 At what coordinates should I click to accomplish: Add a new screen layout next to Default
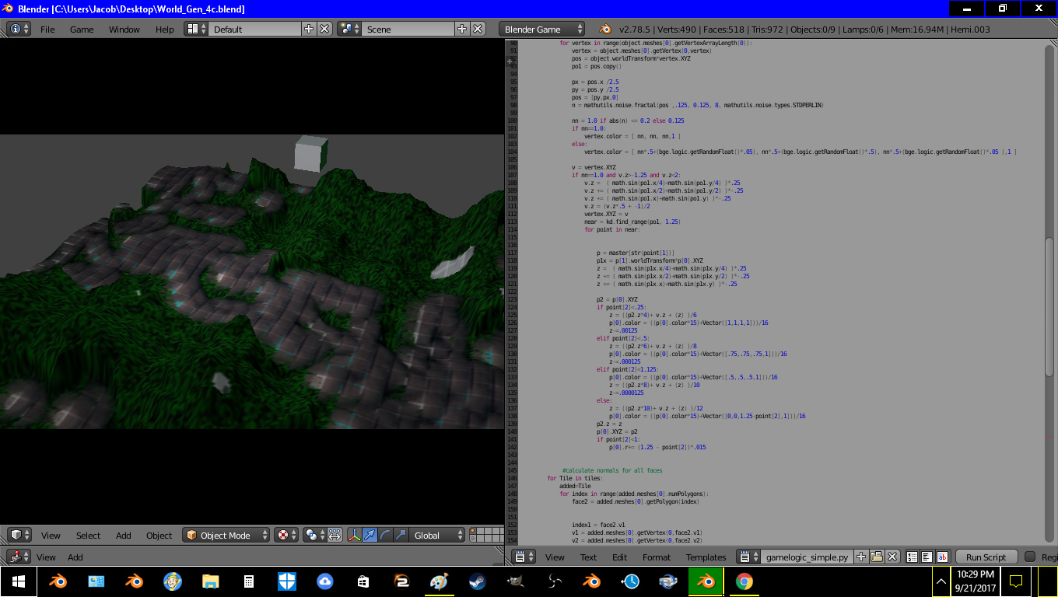point(309,29)
